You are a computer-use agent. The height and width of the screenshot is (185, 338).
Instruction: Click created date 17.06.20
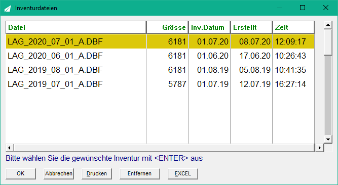[255, 56]
